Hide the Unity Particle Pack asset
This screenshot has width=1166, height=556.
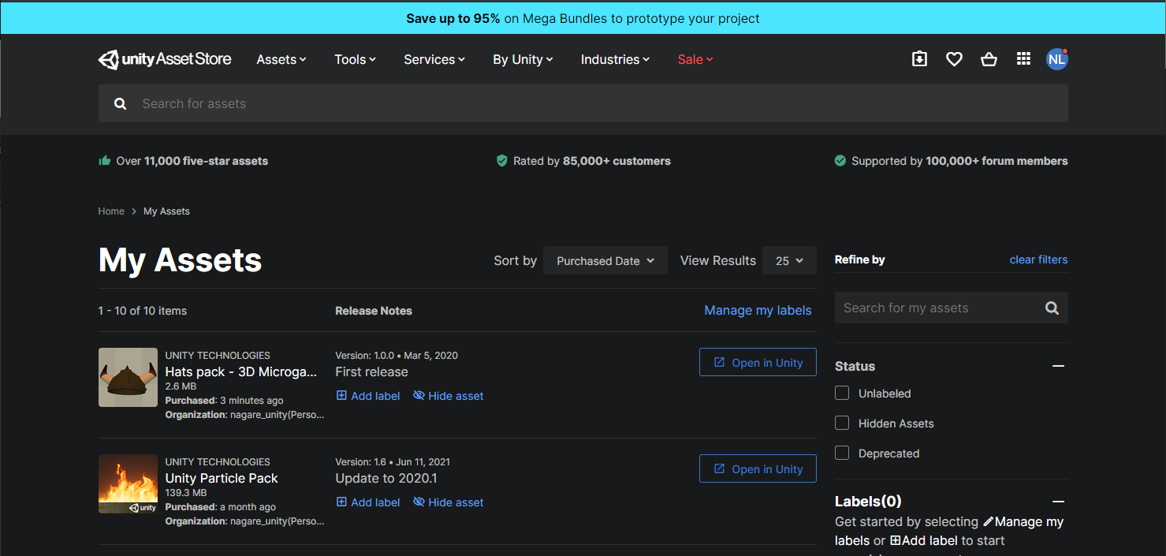[x=449, y=502]
